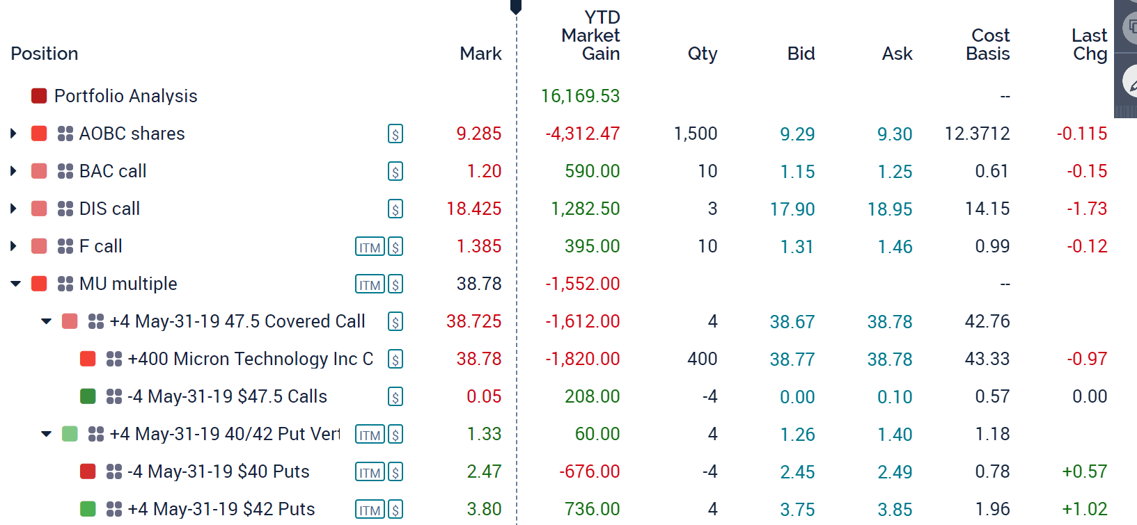
Task: Collapse the 47.5 Covered Call subgroup
Action: [47, 321]
